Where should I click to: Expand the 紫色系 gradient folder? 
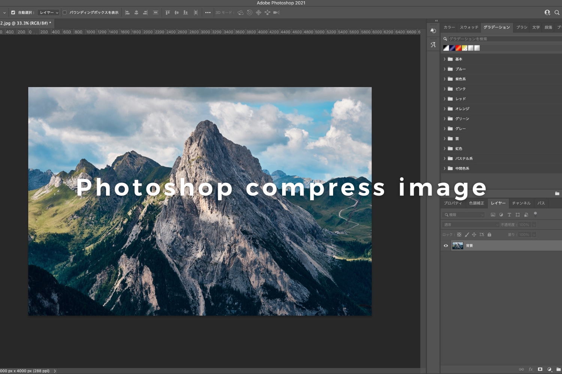[x=445, y=79]
